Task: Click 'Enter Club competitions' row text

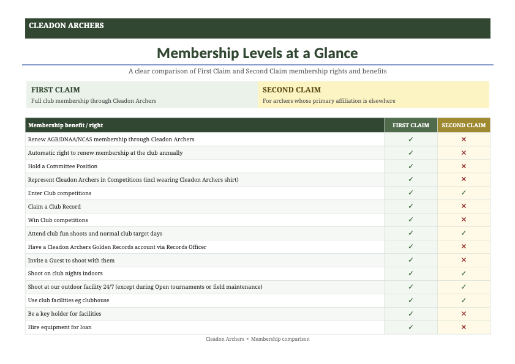Action: click(59, 193)
